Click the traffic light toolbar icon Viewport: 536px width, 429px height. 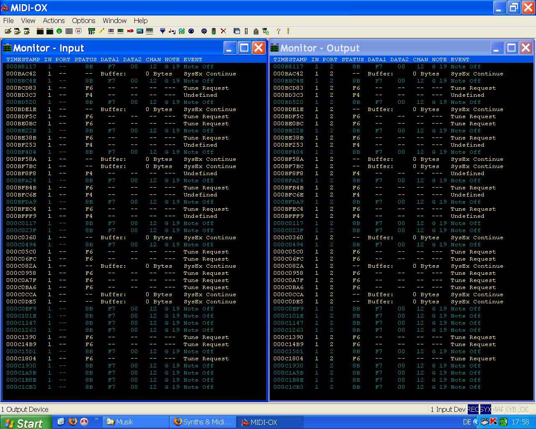[x=214, y=31]
